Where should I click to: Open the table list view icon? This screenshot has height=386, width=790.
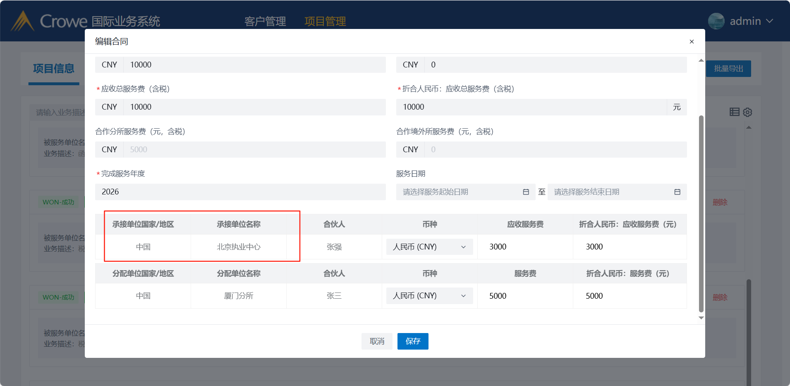coord(735,112)
